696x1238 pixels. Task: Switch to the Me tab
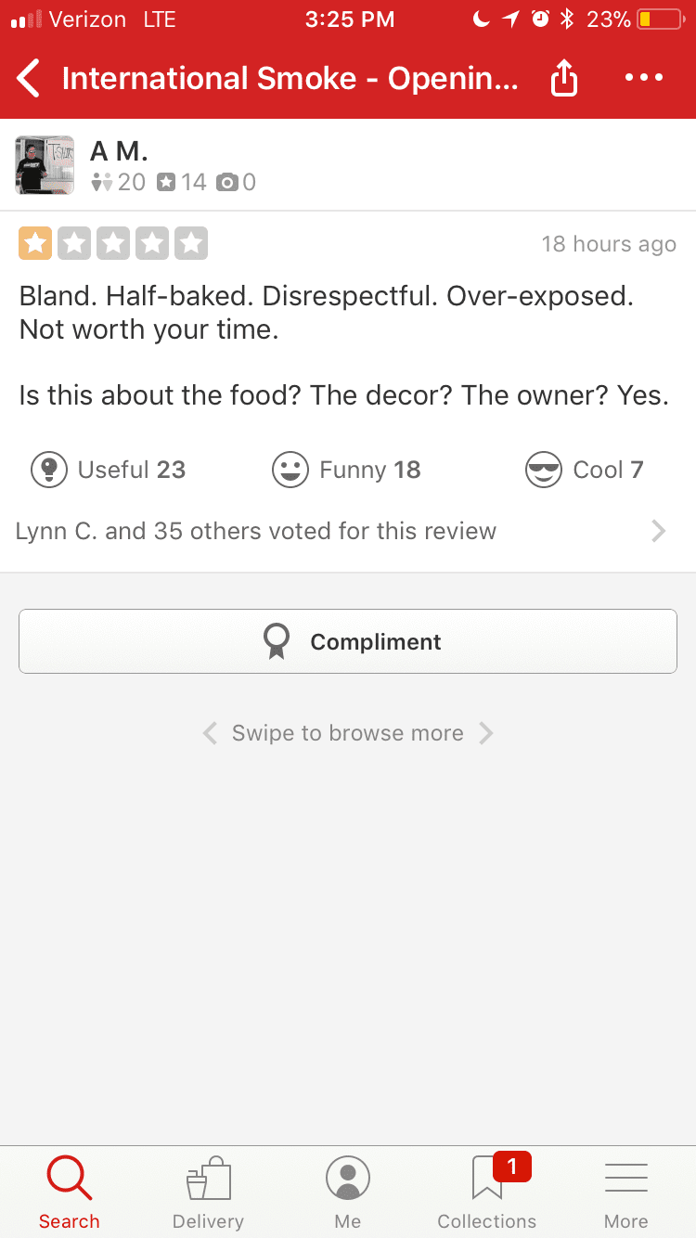tap(348, 1192)
